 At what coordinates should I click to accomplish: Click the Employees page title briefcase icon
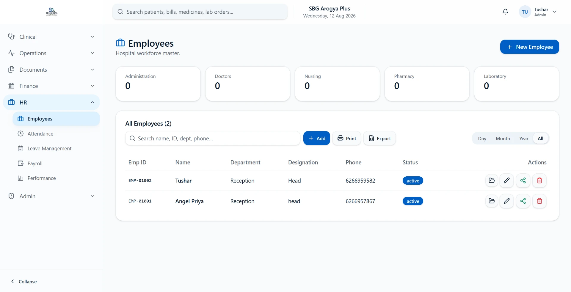120,43
